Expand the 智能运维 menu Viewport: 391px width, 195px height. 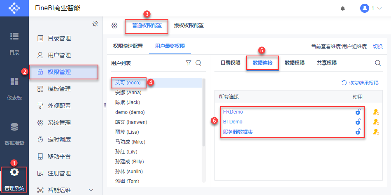[x=91, y=190]
